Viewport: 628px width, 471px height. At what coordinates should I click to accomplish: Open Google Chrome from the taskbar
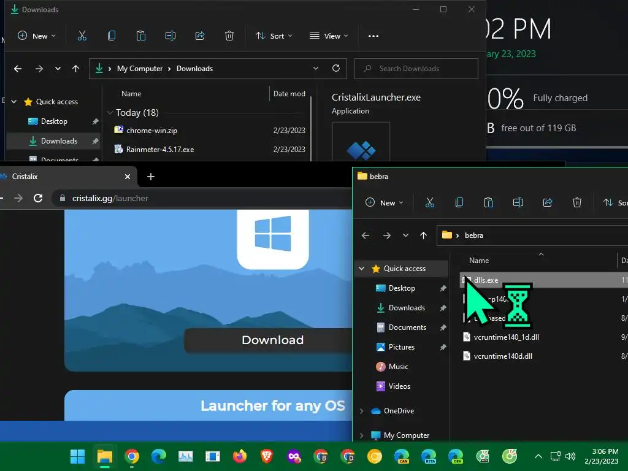pos(132,456)
